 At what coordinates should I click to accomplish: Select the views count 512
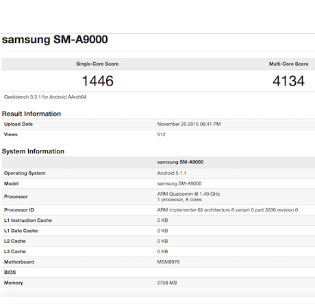click(x=161, y=134)
